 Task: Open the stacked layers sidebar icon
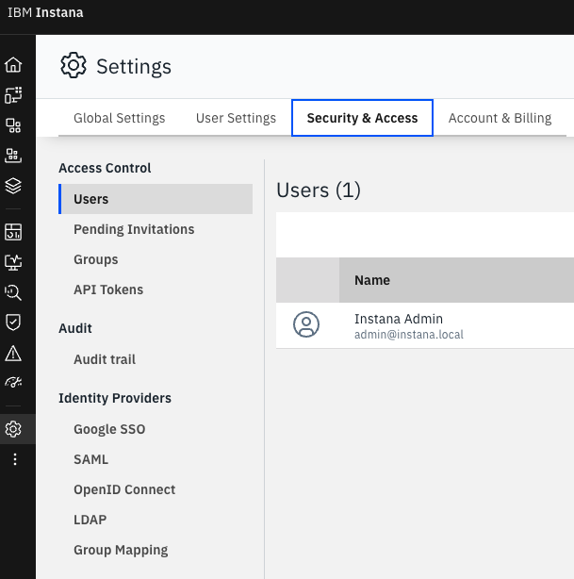(13, 186)
